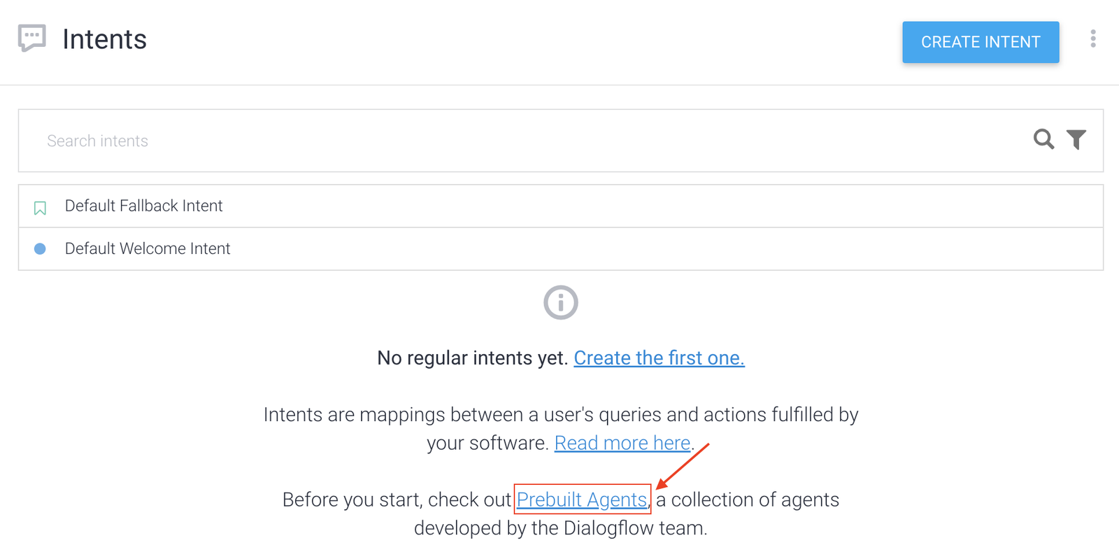Open the options menu next to Create Intent
This screenshot has height=552, width=1119.
pyautogui.click(x=1092, y=38)
